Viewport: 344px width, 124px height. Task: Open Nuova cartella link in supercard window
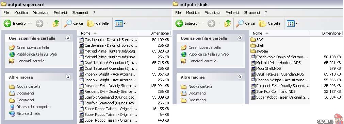click(25, 86)
